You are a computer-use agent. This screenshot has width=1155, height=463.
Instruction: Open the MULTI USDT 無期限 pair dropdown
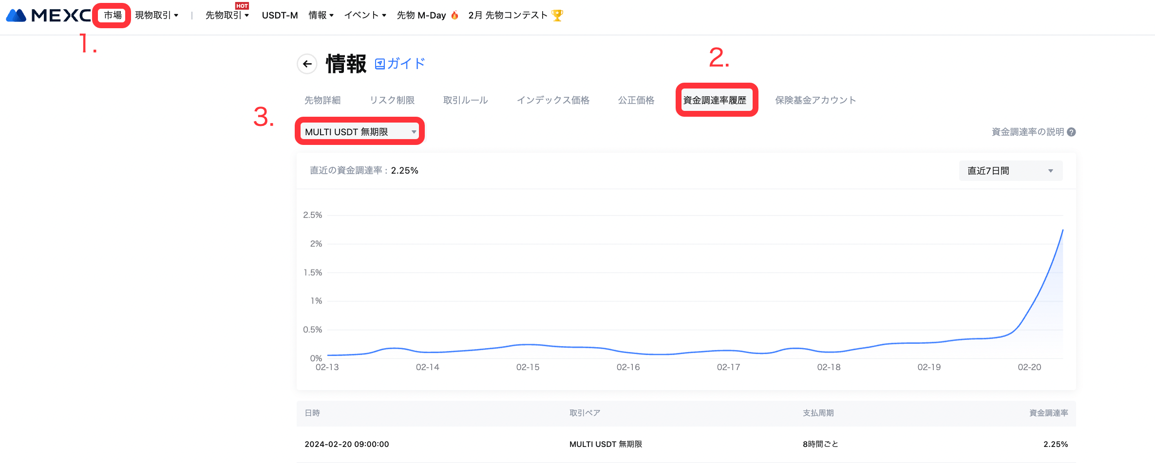(x=360, y=132)
